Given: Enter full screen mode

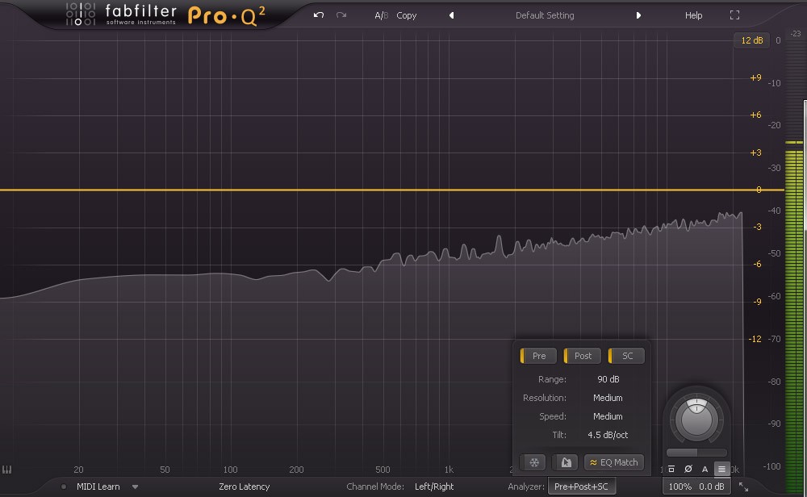Looking at the screenshot, I should point(734,15).
